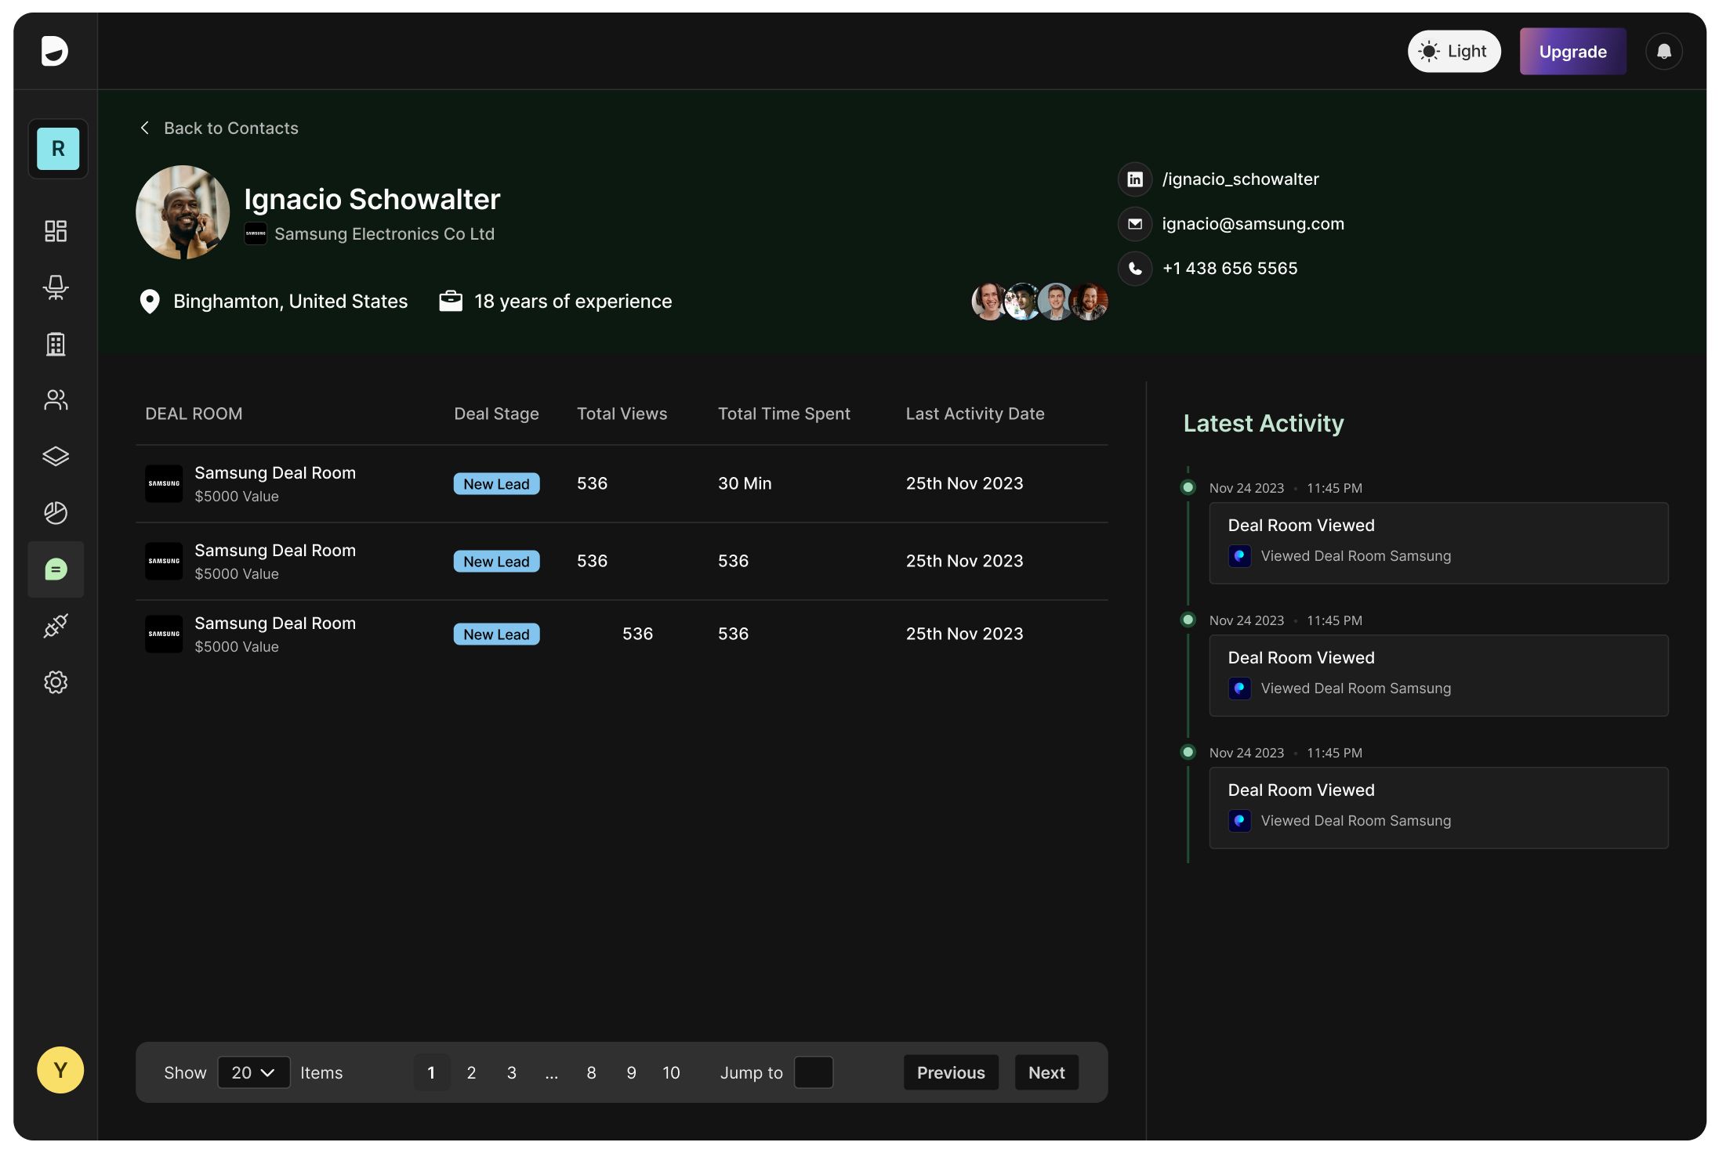1719x1153 pixels.
Task: Click the first avatar in the member group
Action: [x=989, y=302]
